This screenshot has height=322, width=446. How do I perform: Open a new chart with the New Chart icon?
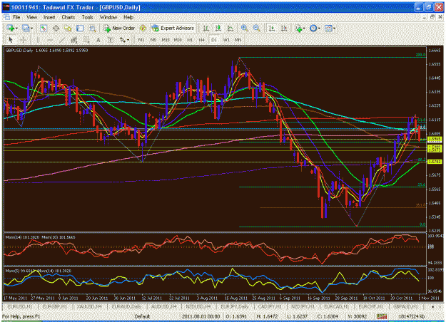pos(11,28)
